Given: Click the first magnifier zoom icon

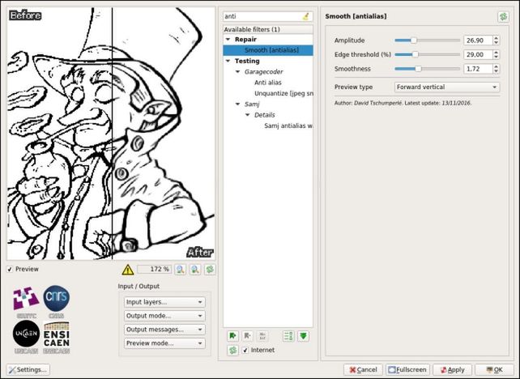Looking at the screenshot, I should tap(181, 269).
